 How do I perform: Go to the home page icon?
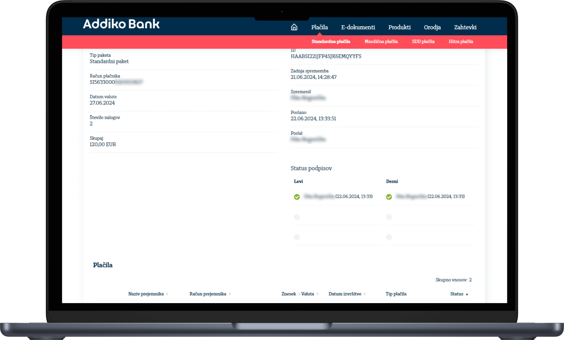(294, 27)
